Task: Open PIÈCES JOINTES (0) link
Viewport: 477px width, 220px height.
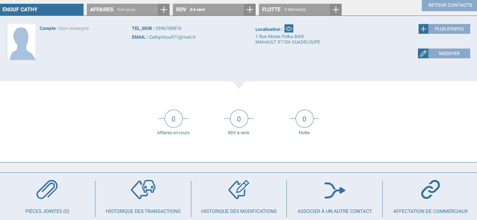Action: point(47,211)
